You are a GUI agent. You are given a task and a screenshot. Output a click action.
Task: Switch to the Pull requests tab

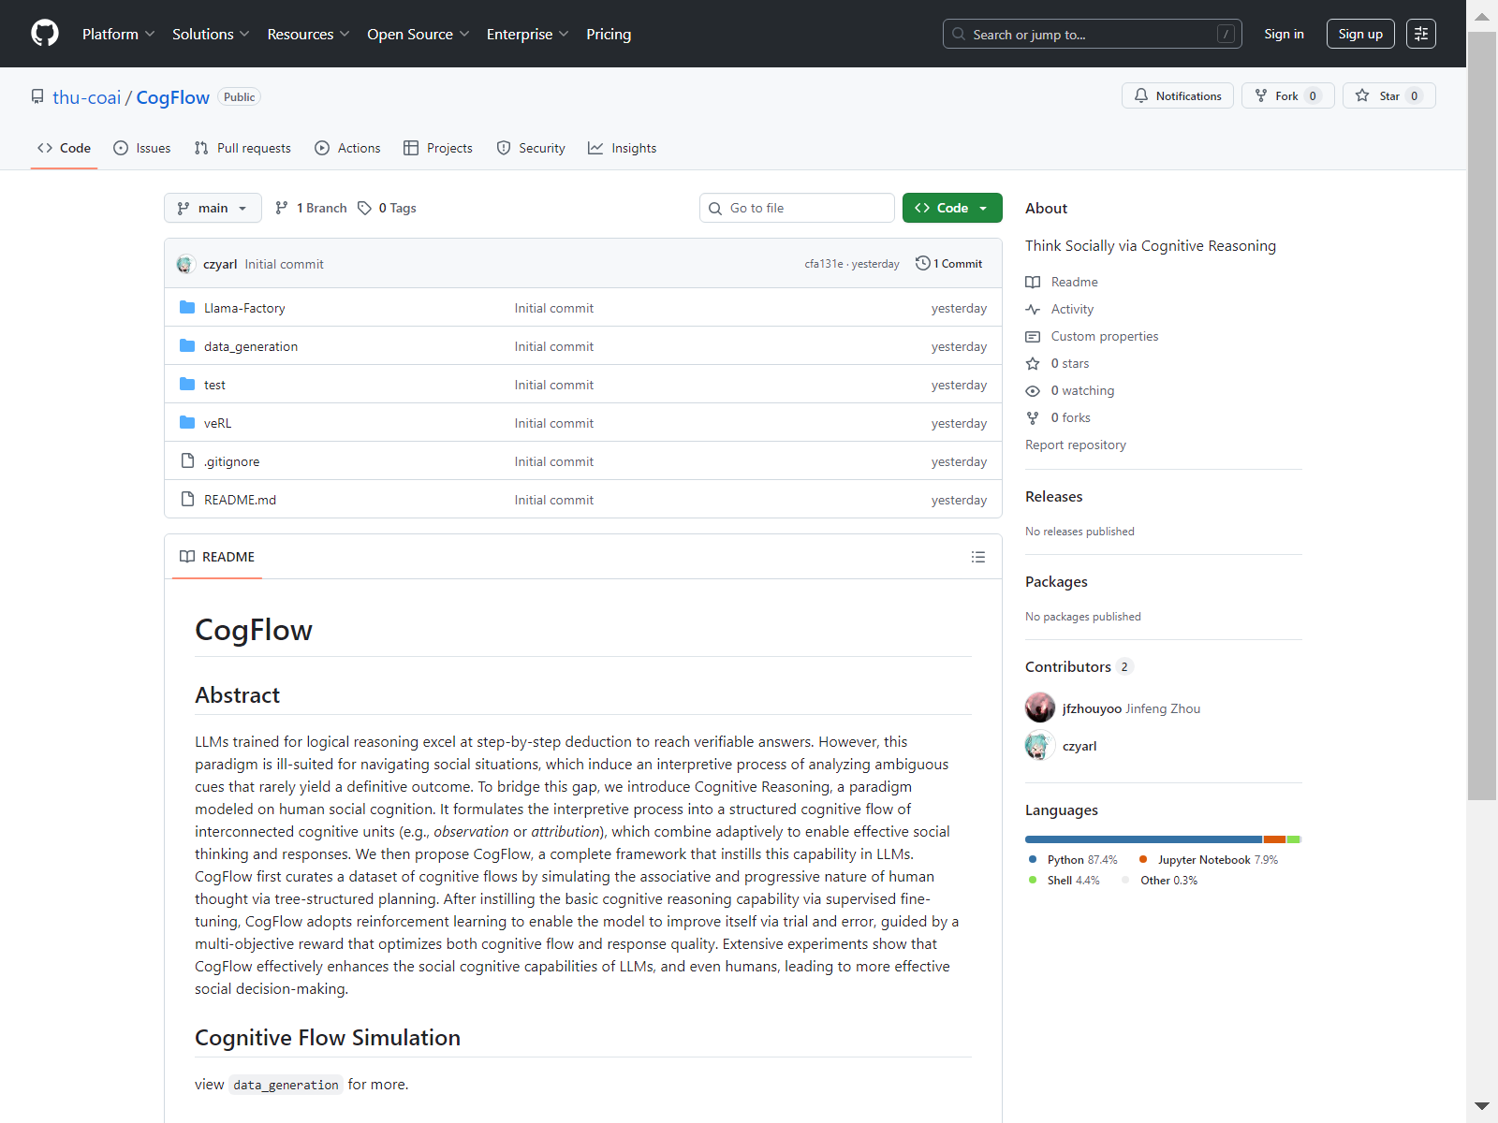(242, 148)
